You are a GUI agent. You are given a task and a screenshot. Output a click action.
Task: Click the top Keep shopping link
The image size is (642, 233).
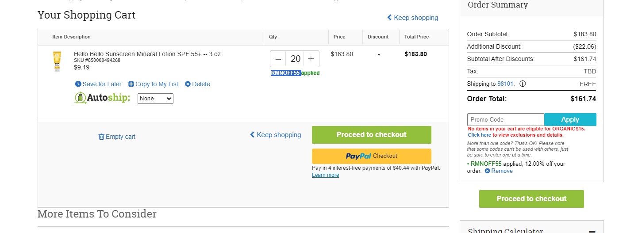tap(412, 18)
